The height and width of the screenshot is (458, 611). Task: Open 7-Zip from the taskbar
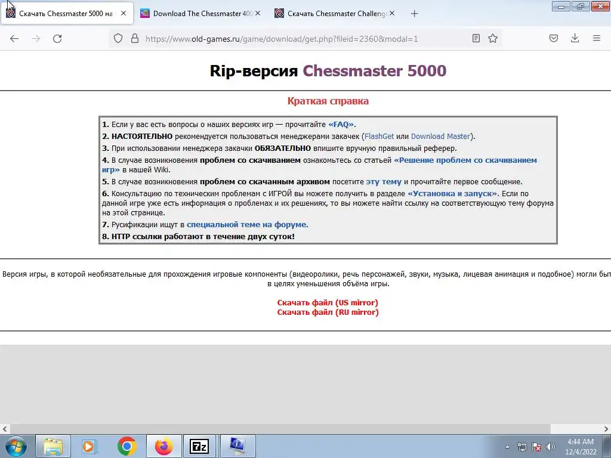[x=199, y=446]
